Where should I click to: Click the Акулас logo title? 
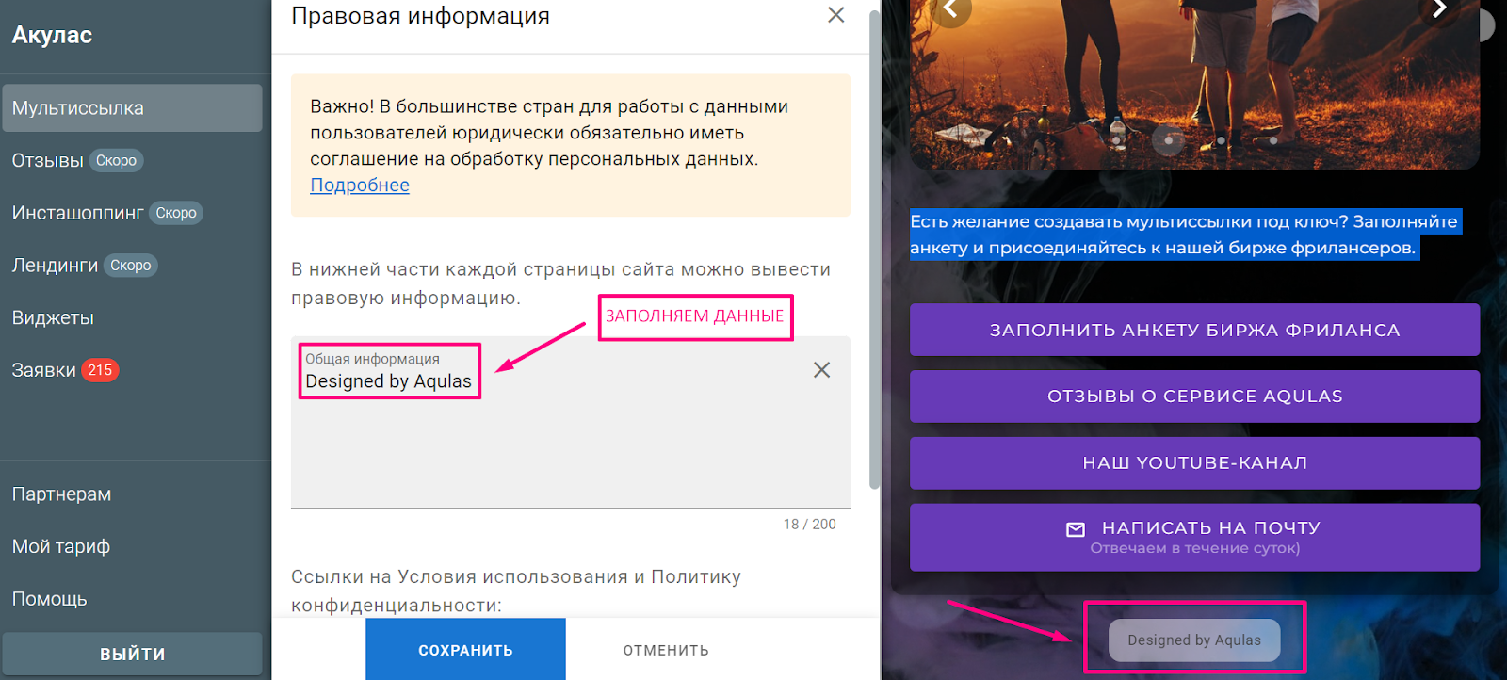click(52, 36)
